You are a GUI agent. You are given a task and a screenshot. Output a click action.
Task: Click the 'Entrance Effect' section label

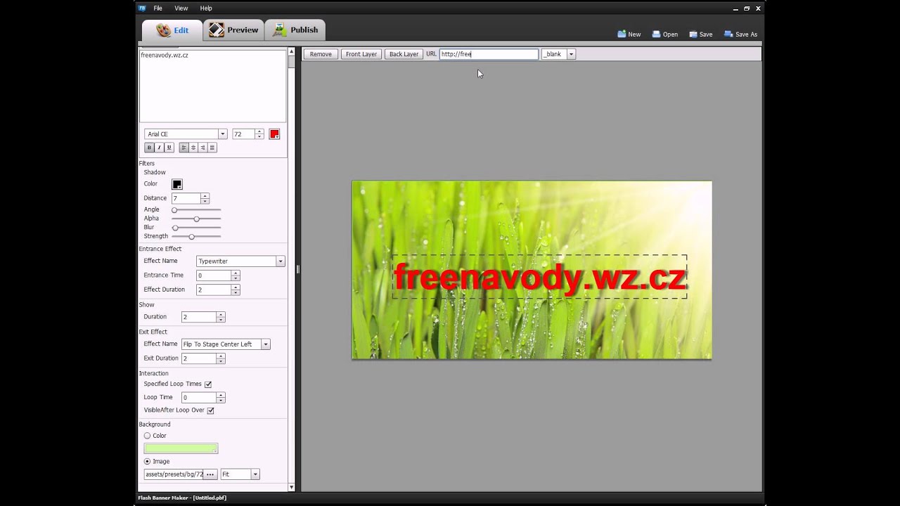(160, 249)
